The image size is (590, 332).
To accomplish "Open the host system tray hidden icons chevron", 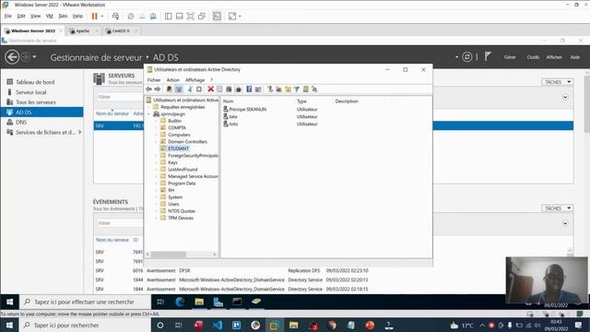I will point(482,326).
